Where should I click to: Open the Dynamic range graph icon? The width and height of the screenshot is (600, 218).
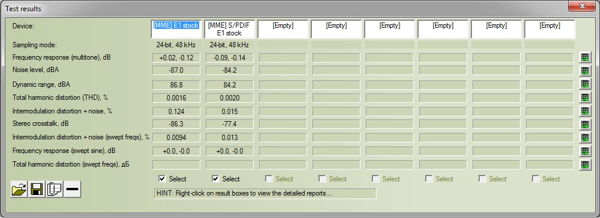(x=585, y=84)
